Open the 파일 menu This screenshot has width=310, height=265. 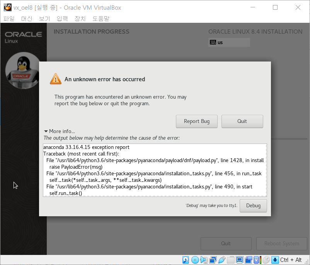tap(9, 19)
